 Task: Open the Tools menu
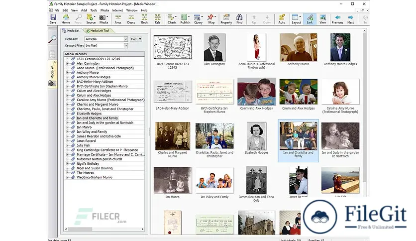tap(94, 10)
